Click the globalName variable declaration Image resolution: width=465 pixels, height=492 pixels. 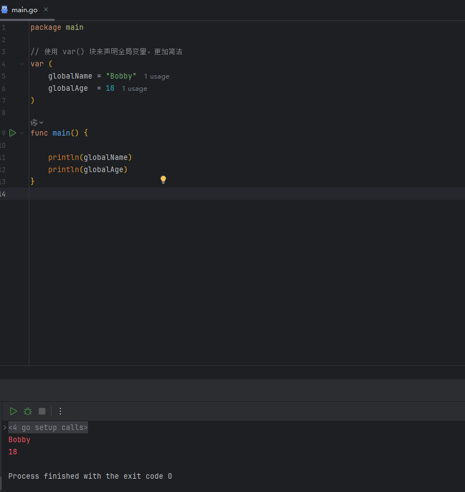[x=70, y=76]
